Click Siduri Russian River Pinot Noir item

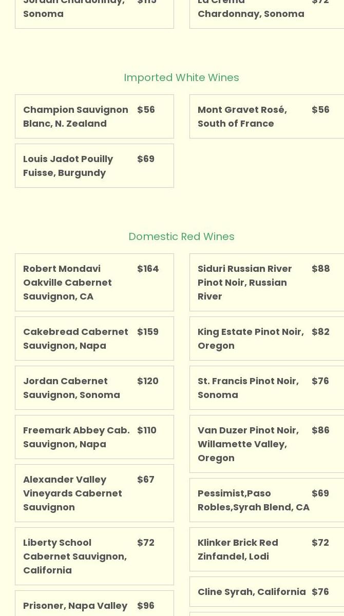click(267, 282)
